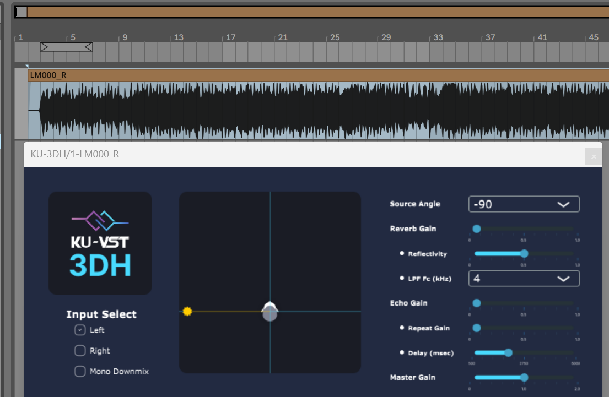Click the Reflectivity slider handle
The image size is (609, 397).
[x=524, y=254]
